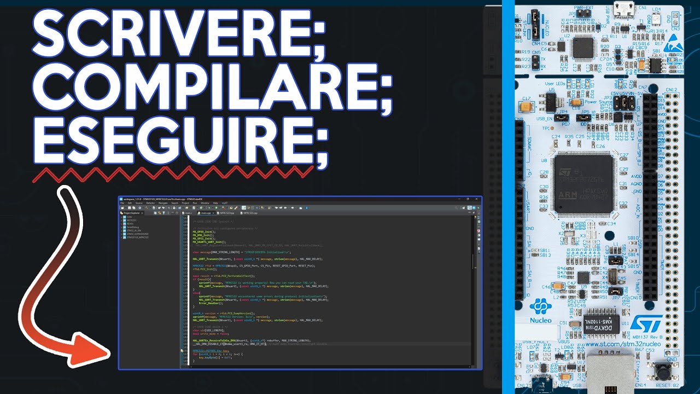Click the code line rfid.PCD_Init();
Viewport: 700px width, 394px height.
[x=205, y=269]
